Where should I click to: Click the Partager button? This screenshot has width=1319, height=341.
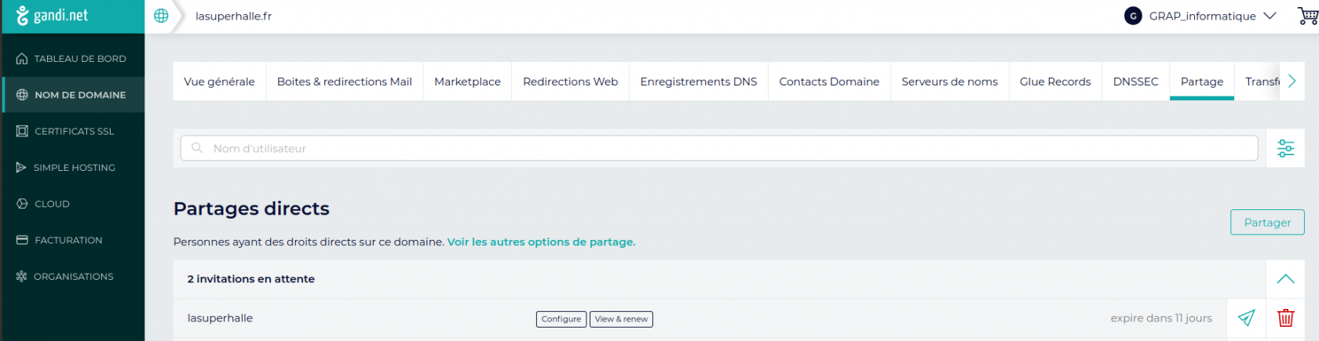pos(1266,223)
